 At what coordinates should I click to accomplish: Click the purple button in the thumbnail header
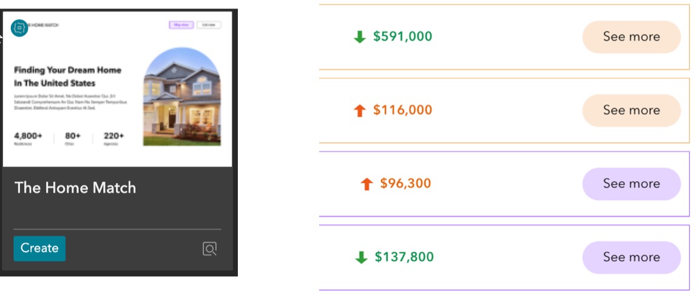pyautogui.click(x=181, y=25)
